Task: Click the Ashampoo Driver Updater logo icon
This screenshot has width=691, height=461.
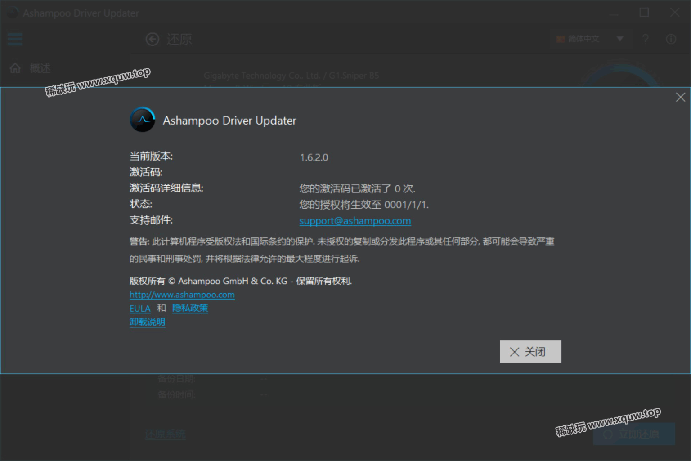Action: (x=143, y=120)
